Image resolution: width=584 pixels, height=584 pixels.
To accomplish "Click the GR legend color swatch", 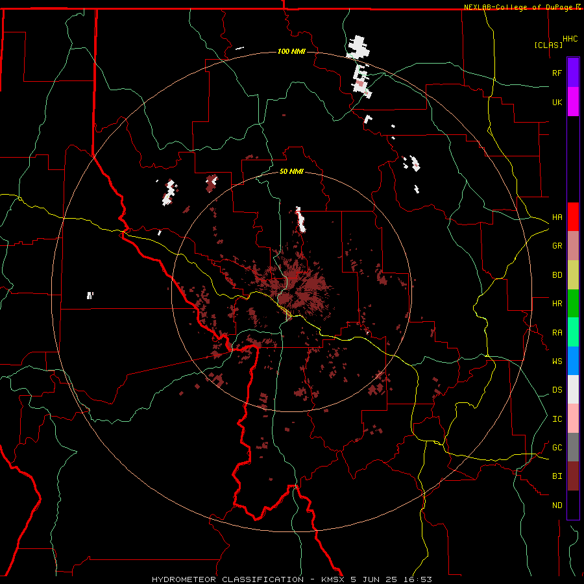I will [x=573, y=246].
